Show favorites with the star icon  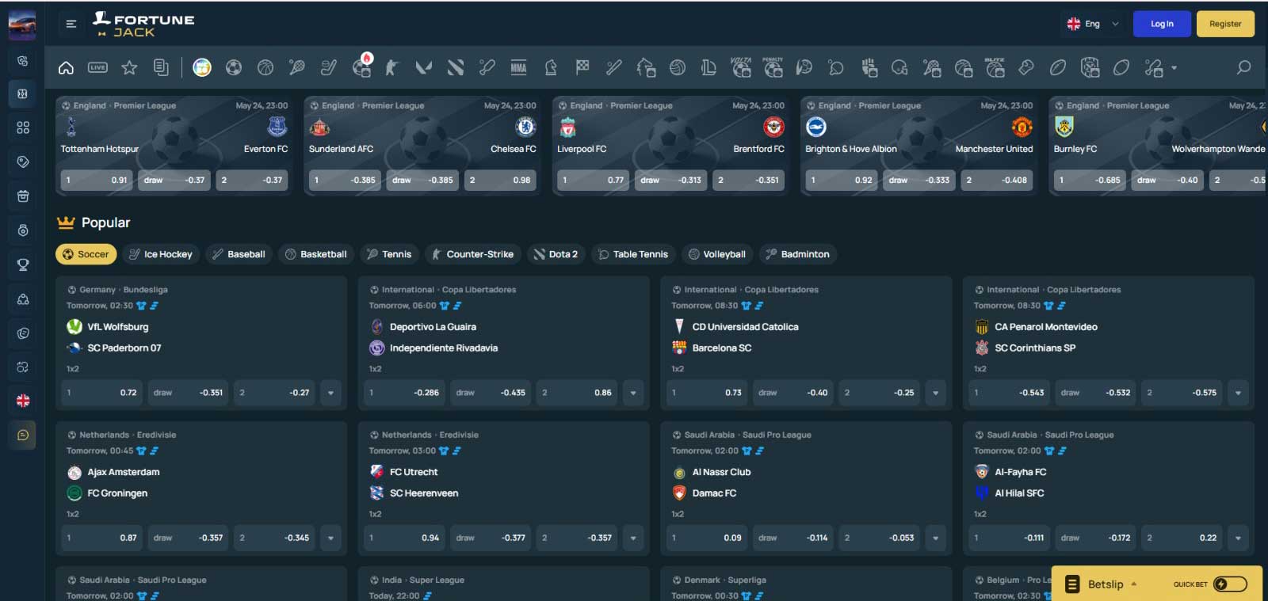[x=129, y=68]
